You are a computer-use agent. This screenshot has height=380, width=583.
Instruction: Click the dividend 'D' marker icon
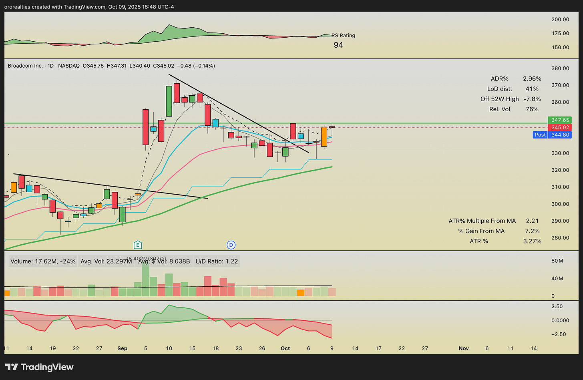click(231, 245)
